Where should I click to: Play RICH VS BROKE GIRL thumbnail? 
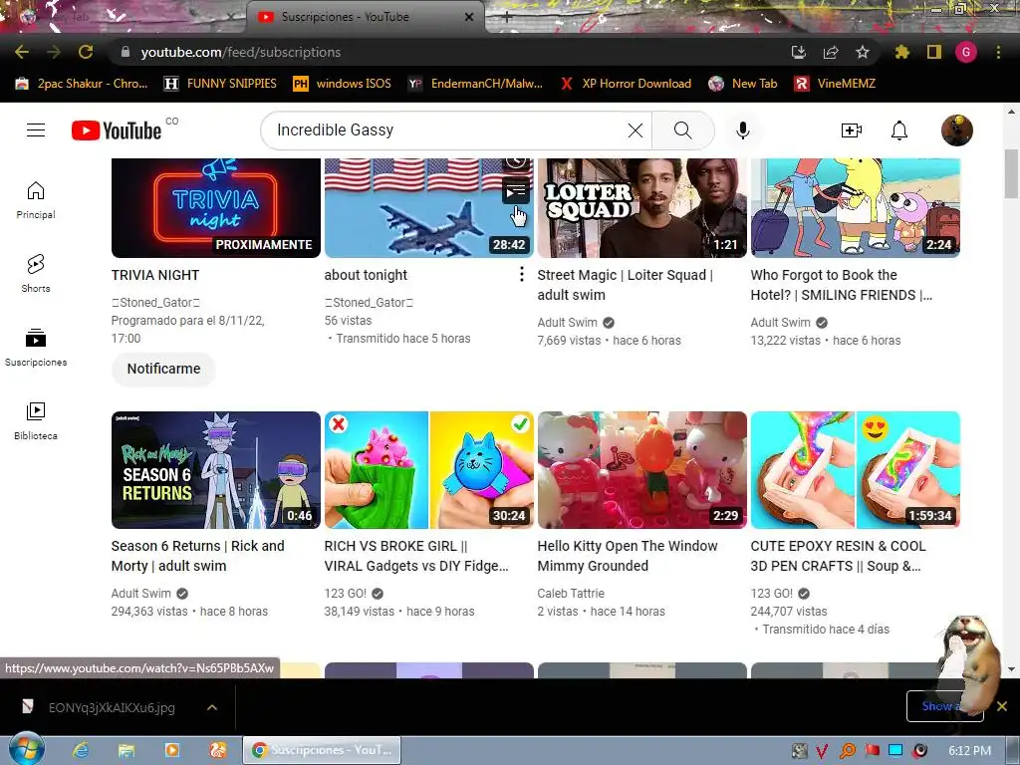tap(429, 470)
